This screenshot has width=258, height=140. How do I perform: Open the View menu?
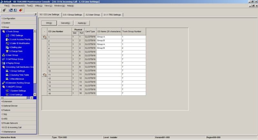pyautogui.click(x=48, y=6)
